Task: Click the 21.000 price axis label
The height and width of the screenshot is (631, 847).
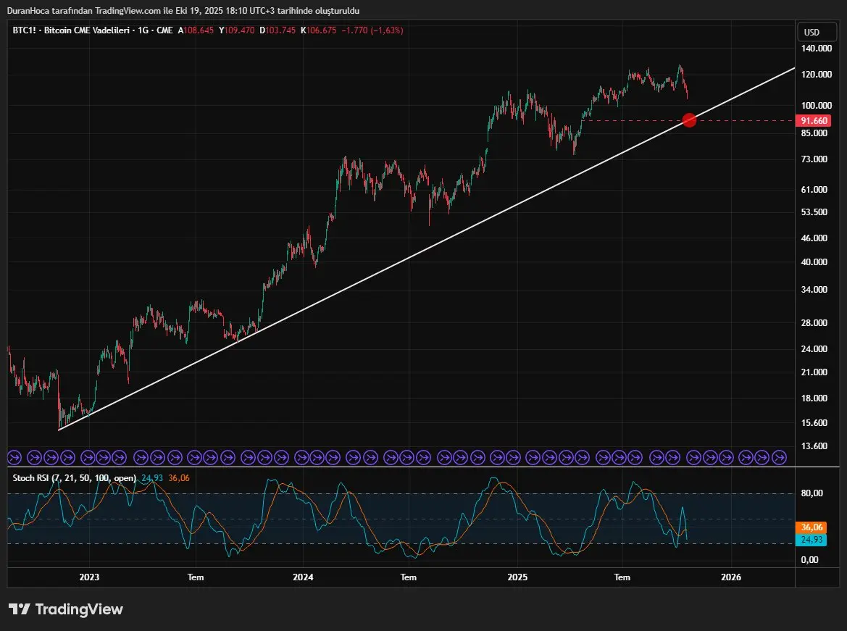Action: tap(814, 372)
